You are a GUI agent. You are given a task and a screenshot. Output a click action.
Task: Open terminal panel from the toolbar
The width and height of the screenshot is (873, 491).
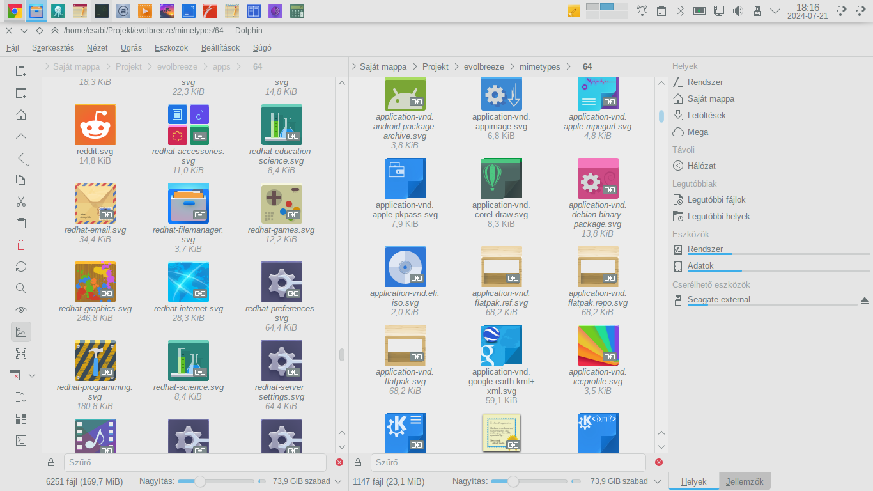21,440
